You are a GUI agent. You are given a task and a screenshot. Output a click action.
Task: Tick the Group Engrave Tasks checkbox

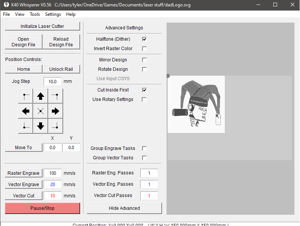coord(144,148)
